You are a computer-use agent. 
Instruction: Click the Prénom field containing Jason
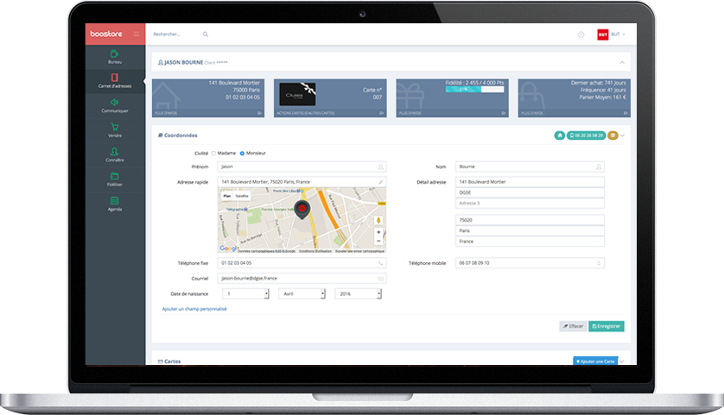[302, 167]
